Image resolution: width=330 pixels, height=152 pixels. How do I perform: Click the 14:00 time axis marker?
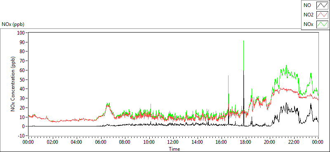197,142
